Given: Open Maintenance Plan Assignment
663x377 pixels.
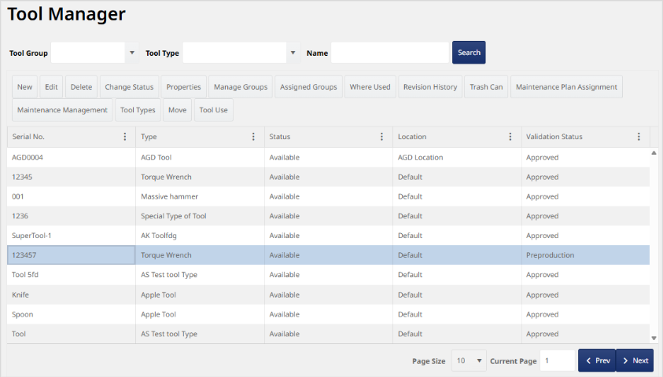Looking at the screenshot, I should (x=566, y=87).
